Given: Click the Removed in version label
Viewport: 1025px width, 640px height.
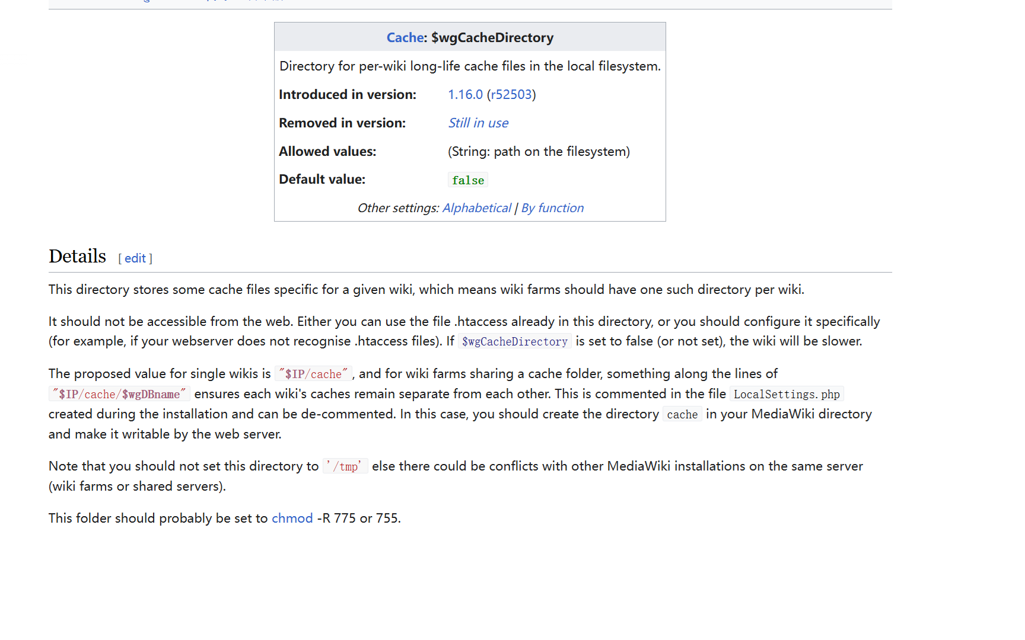Looking at the screenshot, I should click(342, 123).
